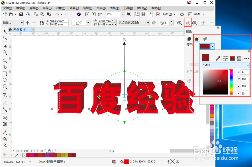Open the Open-file dropdown arrow
The width and height of the screenshot is (252, 167).
[x=16, y=14]
